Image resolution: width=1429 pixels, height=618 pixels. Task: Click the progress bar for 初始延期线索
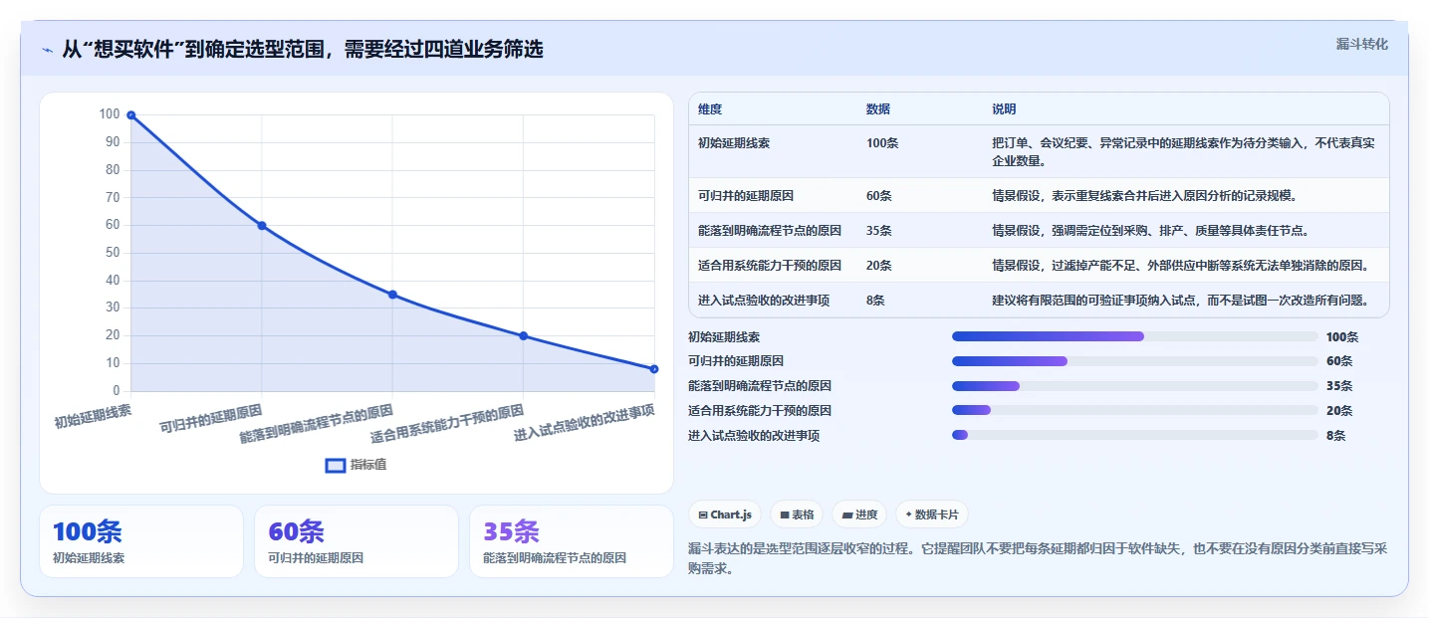[1135, 336]
